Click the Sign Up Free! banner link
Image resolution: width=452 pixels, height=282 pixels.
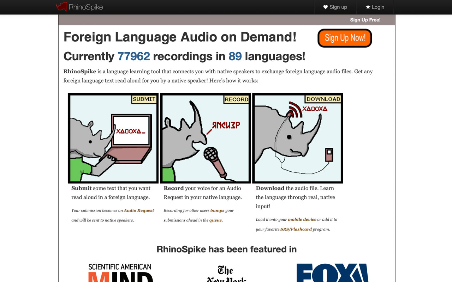click(365, 20)
